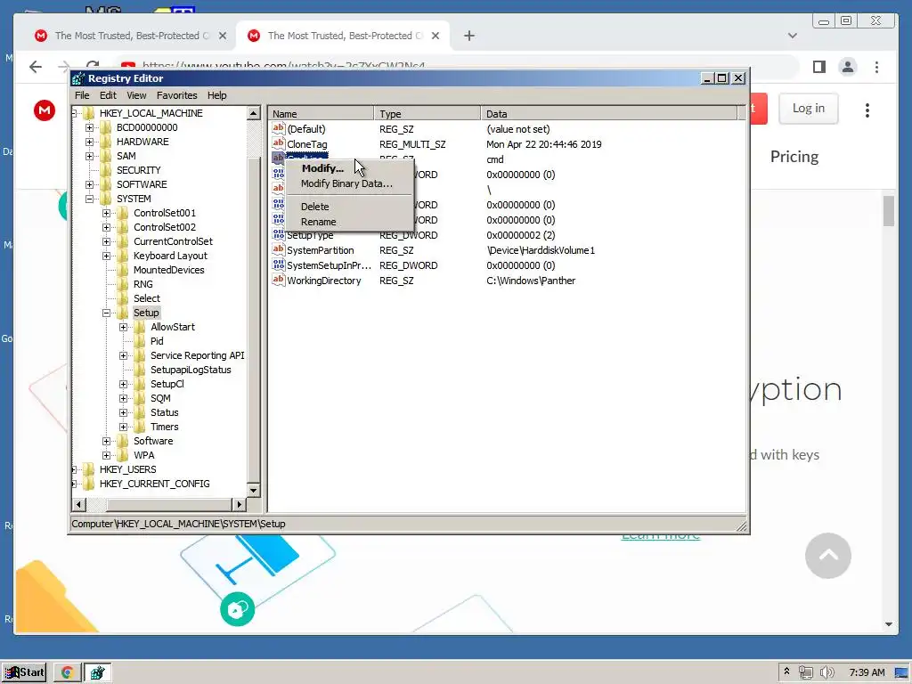Expand the AllowStart subkey
The height and width of the screenshot is (684, 912).
pos(123,327)
